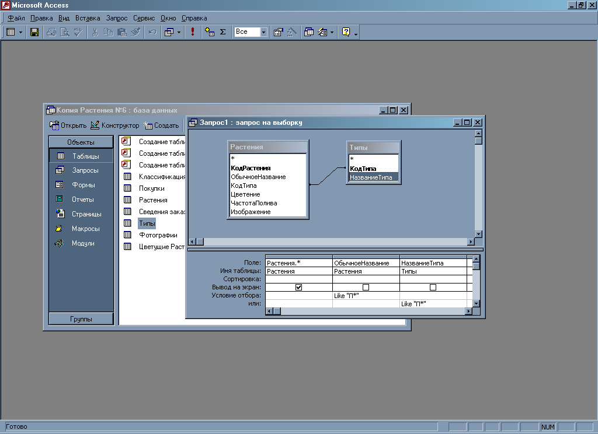
Task: Click the Help question mark icon
Action: [x=346, y=32]
